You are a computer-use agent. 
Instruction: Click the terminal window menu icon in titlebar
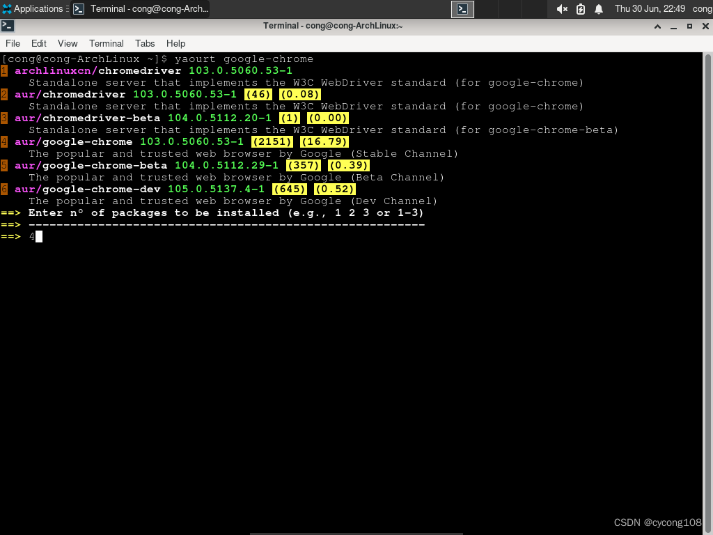click(8, 26)
